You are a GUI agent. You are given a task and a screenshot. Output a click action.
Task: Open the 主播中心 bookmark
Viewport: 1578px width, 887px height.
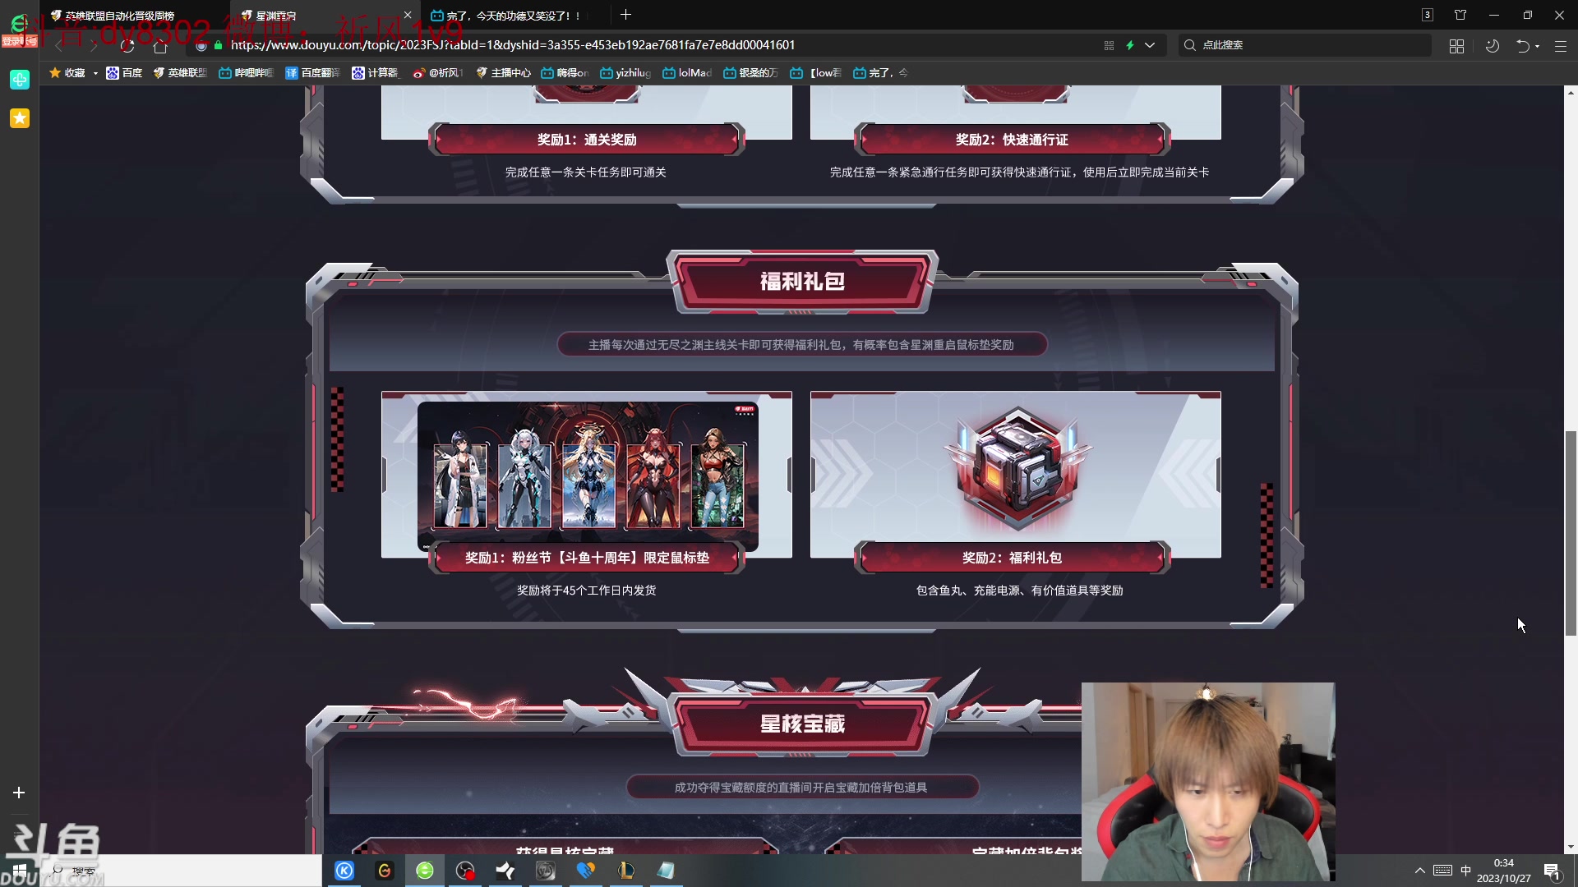503,73
